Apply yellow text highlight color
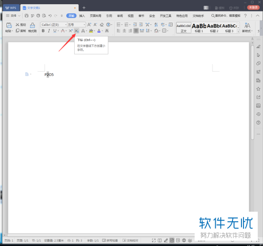 [91, 31]
